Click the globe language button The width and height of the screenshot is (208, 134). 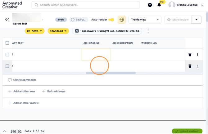(x=121, y=20)
